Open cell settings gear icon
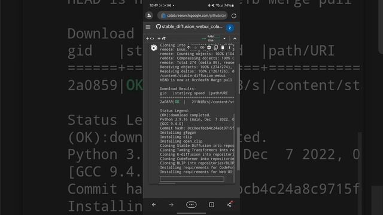383x215 pixels. click(x=209, y=48)
